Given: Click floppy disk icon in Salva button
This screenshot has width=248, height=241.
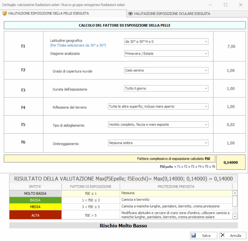Looking at the screenshot, I should [x=194, y=235].
